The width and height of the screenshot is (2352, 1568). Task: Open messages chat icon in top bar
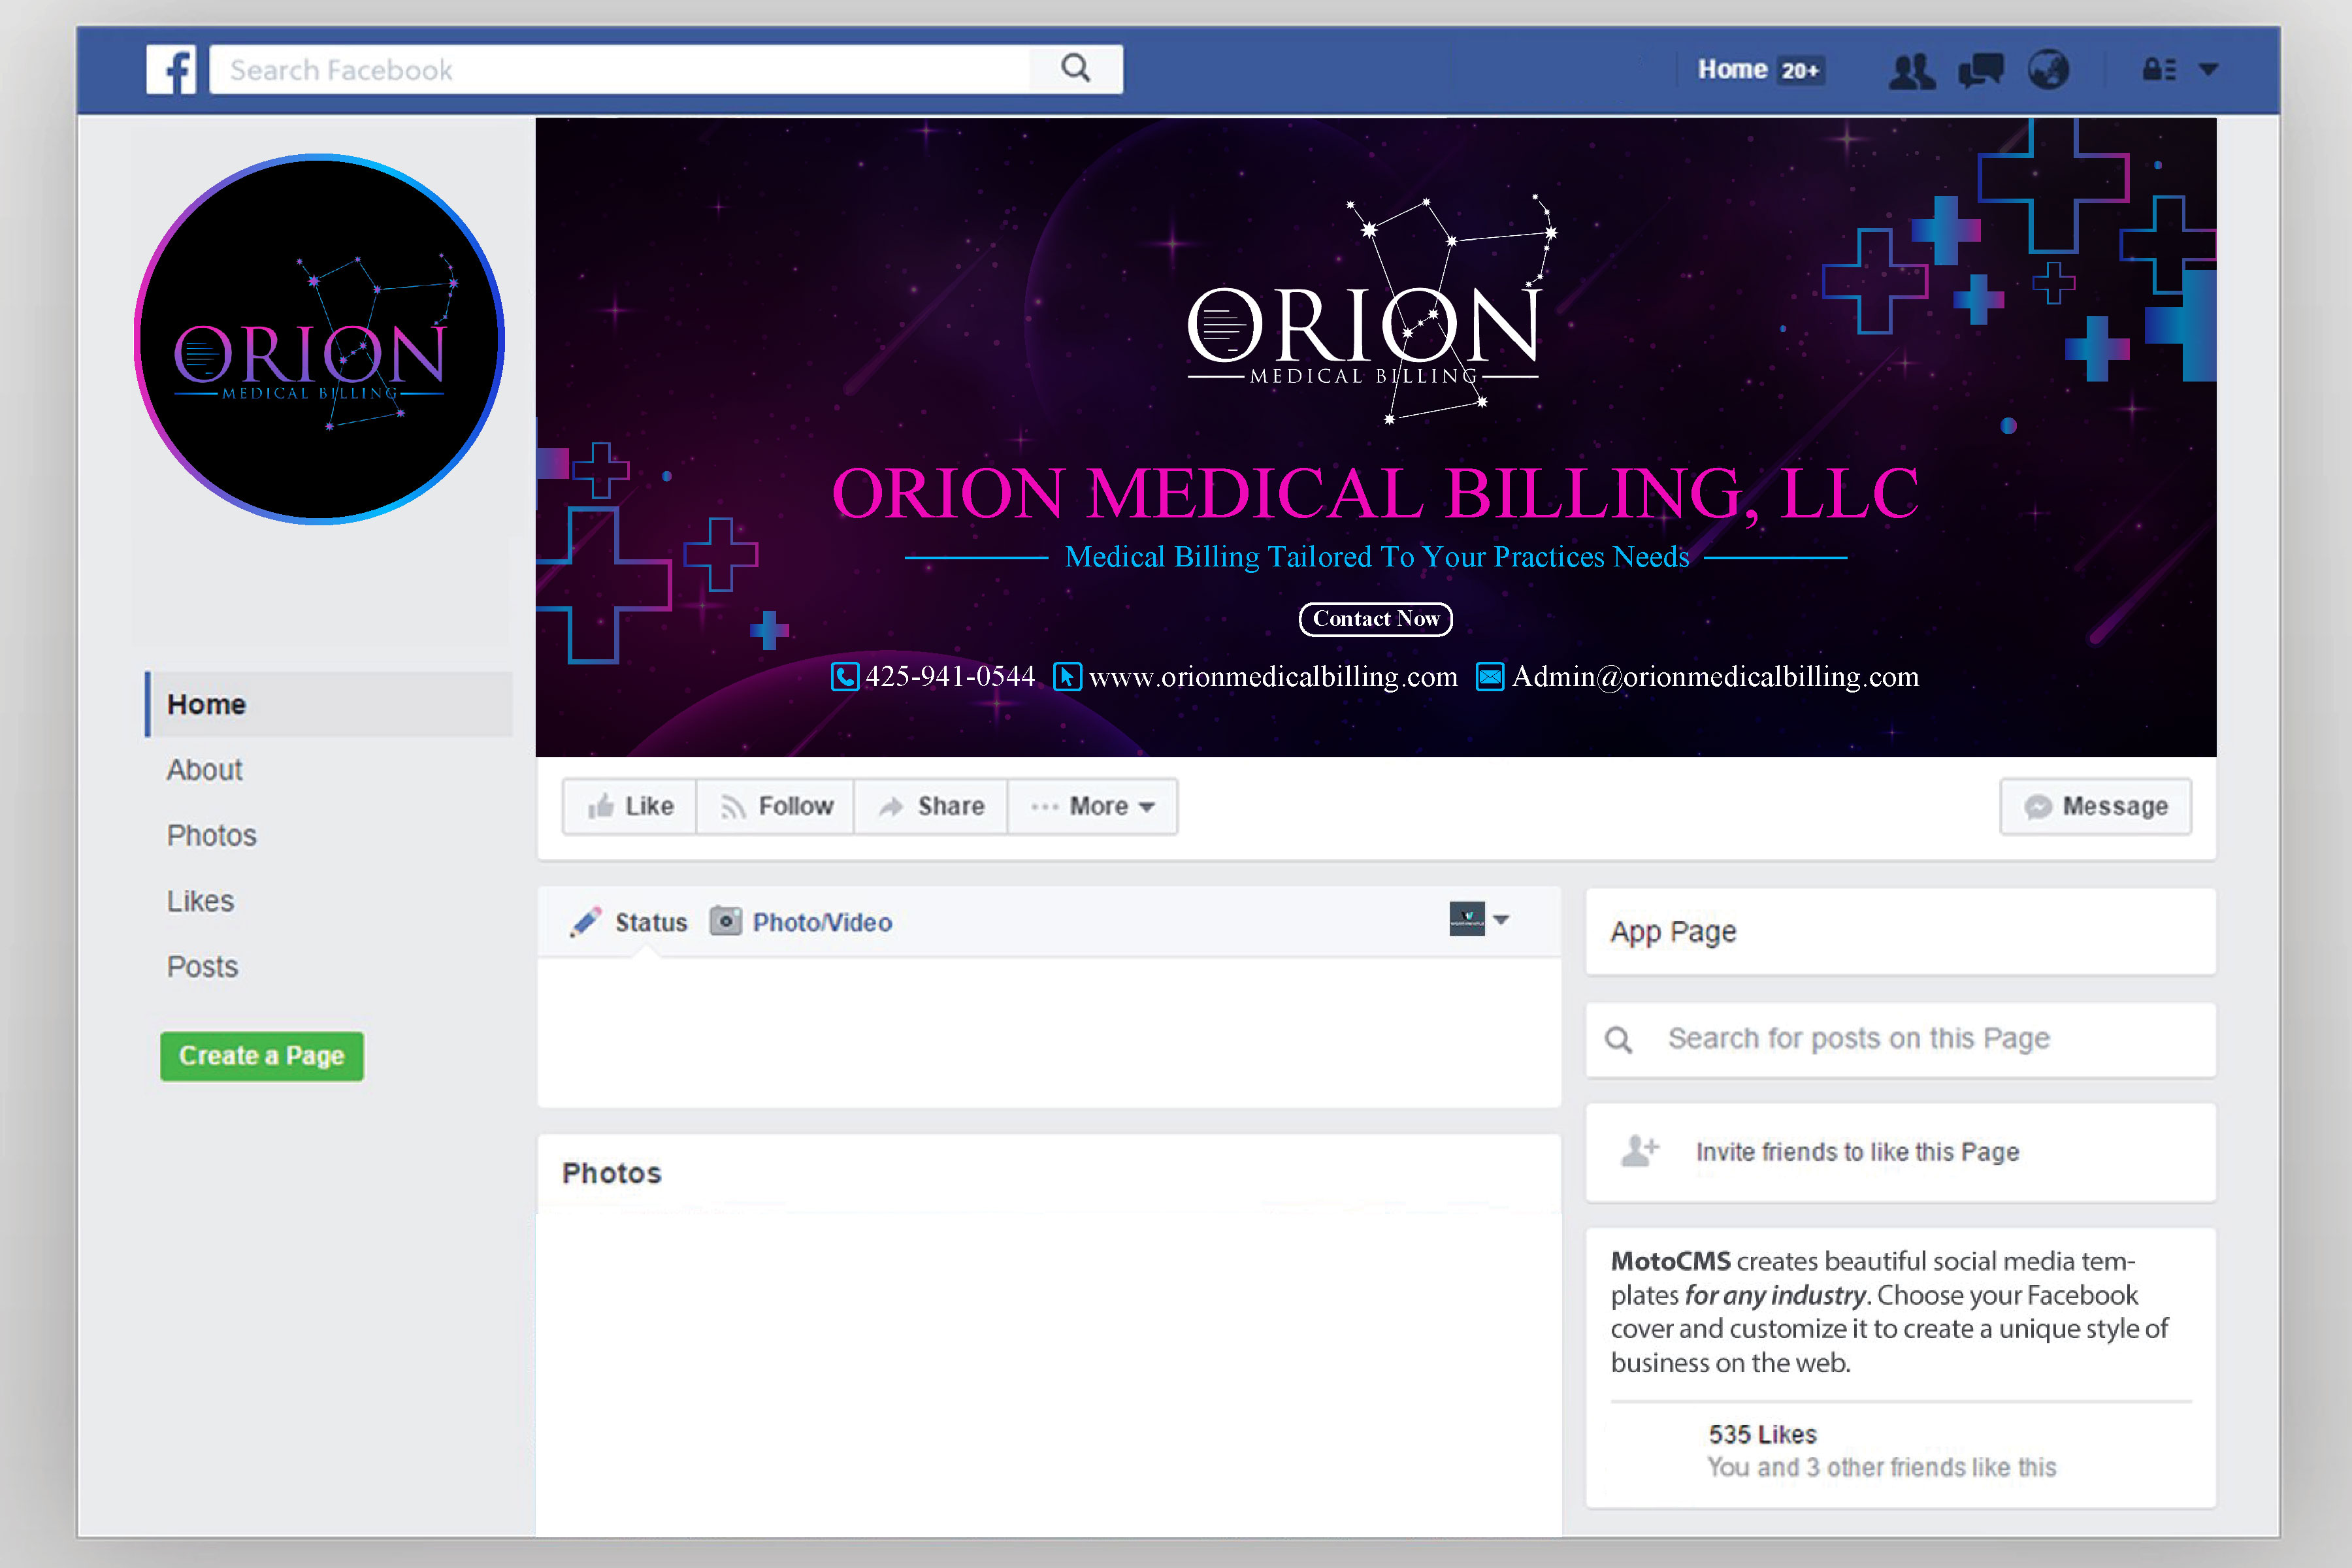pos(1980,70)
